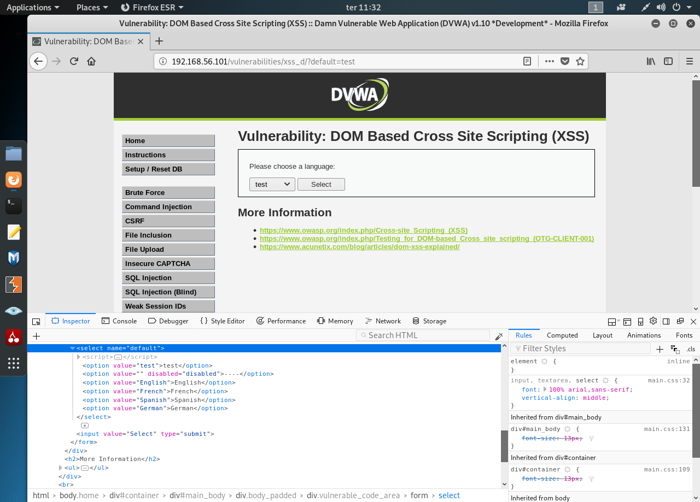The width and height of the screenshot is (700, 502).
Task: Create a new node in the markup
Action: 37,336
